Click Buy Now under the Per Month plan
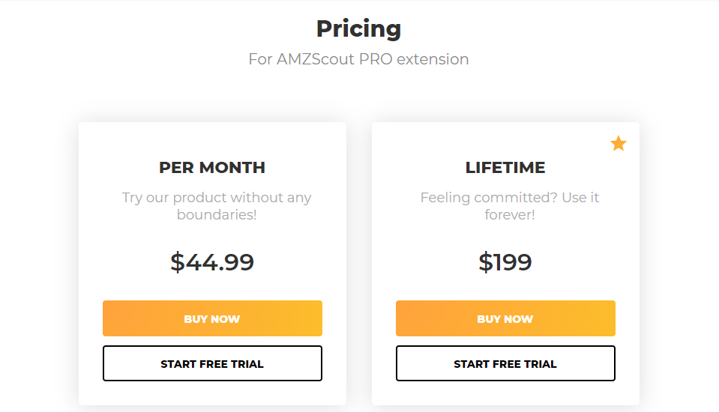 click(212, 318)
